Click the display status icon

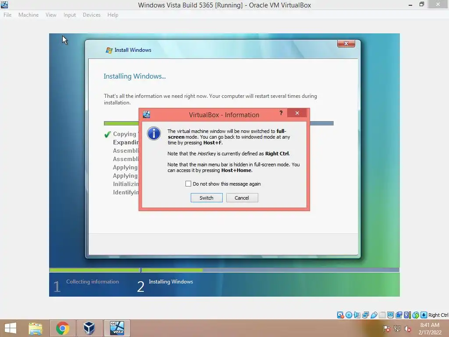pos(390,315)
